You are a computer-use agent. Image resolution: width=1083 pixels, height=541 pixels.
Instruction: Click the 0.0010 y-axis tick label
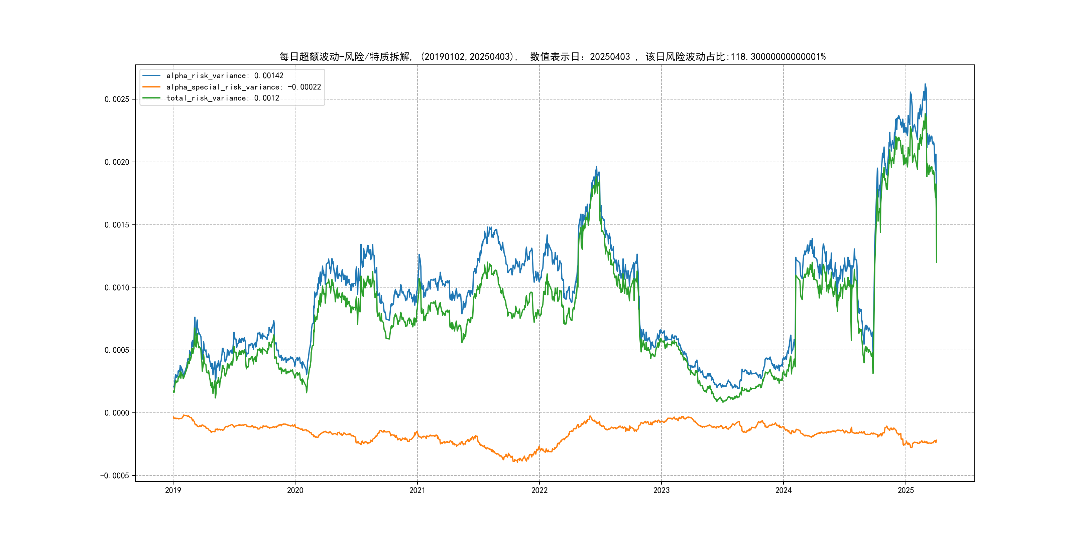(116, 287)
